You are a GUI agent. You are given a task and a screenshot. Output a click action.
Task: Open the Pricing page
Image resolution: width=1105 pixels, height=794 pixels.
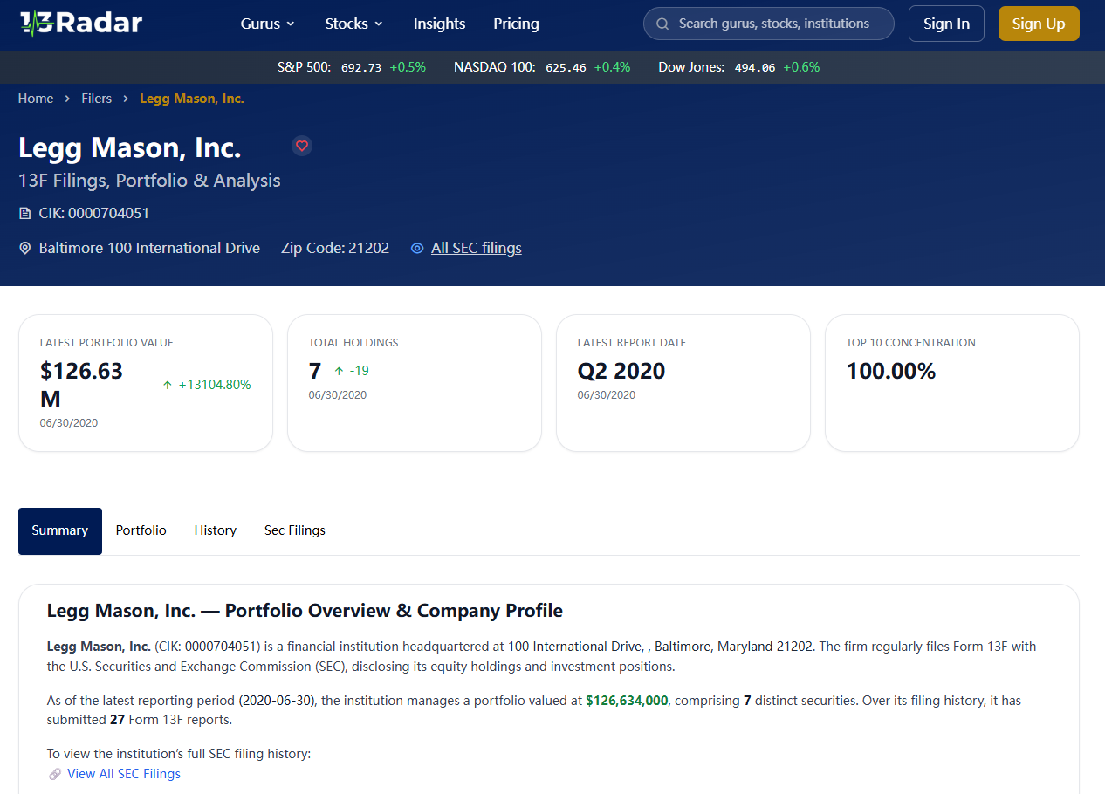(516, 24)
